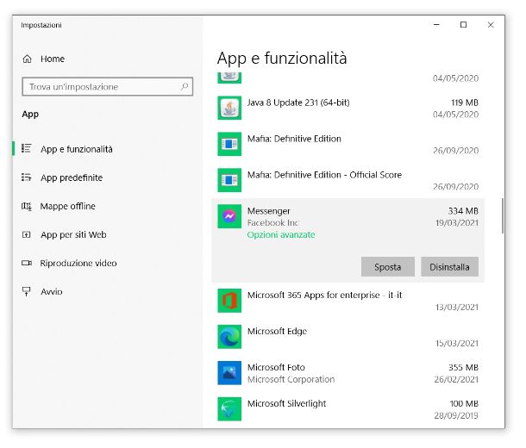Viewport: 526px width, 448px height.
Task: Click the 100 MB Silverlight size
Action: 464,404
